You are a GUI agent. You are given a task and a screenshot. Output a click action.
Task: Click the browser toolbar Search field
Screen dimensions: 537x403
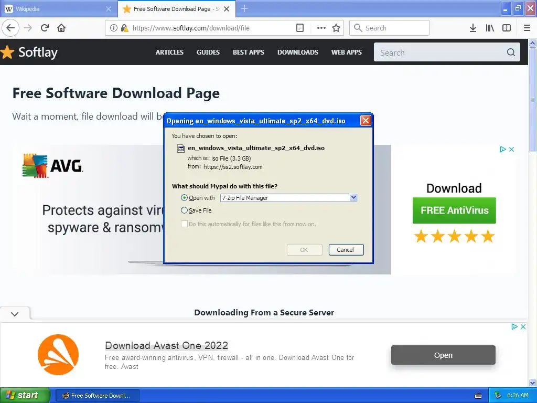tap(389, 28)
